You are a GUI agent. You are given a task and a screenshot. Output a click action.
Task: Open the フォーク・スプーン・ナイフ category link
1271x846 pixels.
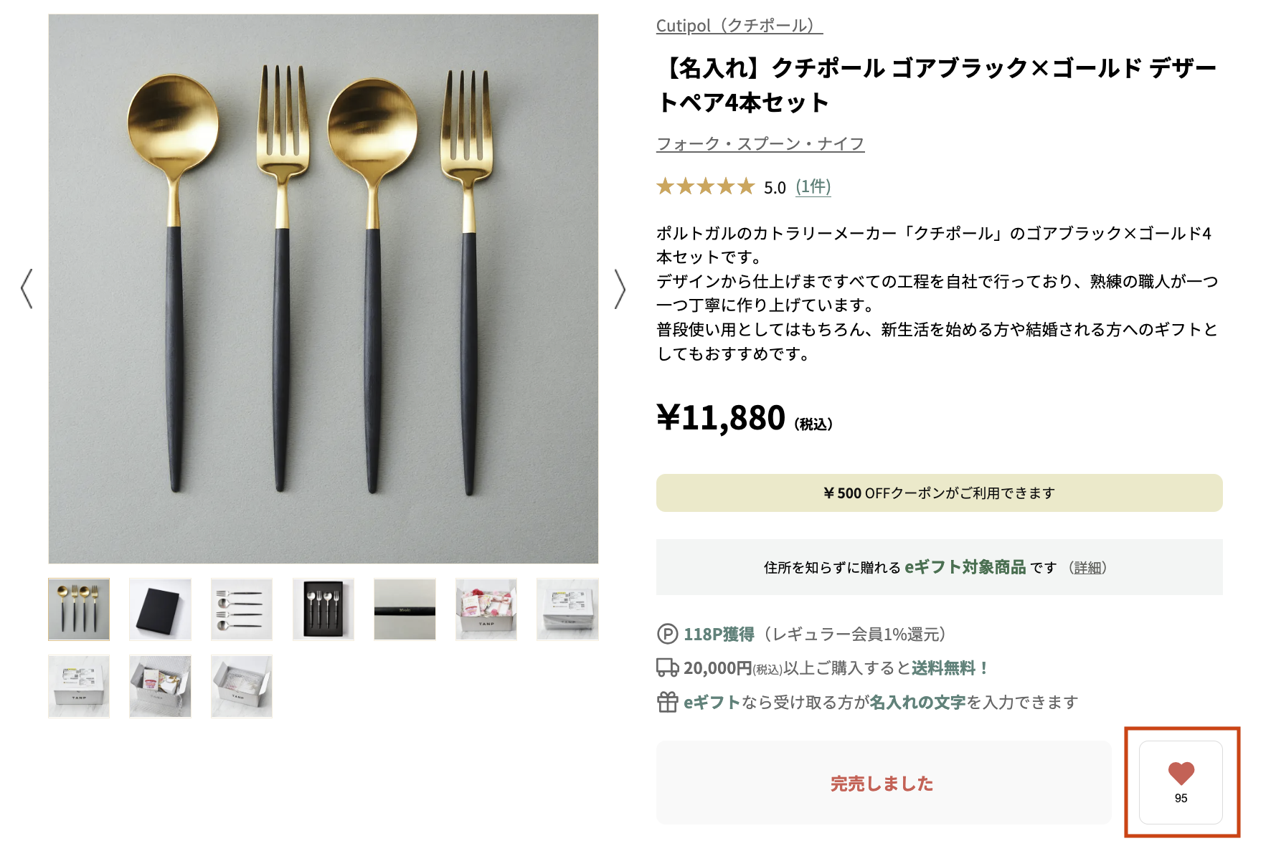tap(760, 143)
